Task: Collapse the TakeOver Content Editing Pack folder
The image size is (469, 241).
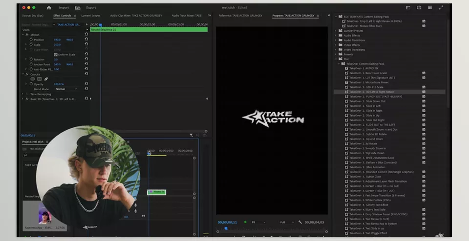Action: tap(339, 63)
